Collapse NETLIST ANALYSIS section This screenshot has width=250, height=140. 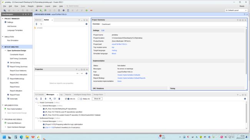3,47
